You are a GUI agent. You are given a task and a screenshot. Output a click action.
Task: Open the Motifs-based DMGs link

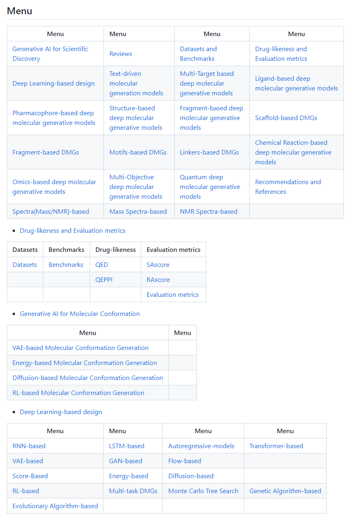click(138, 152)
